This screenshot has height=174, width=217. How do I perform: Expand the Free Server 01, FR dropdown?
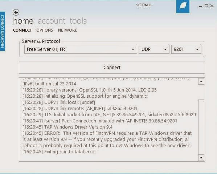(81, 49)
